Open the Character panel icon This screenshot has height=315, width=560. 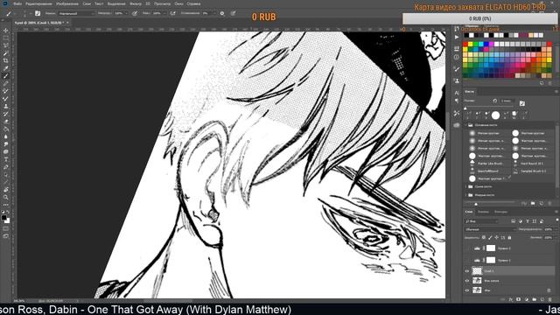[x=457, y=93]
